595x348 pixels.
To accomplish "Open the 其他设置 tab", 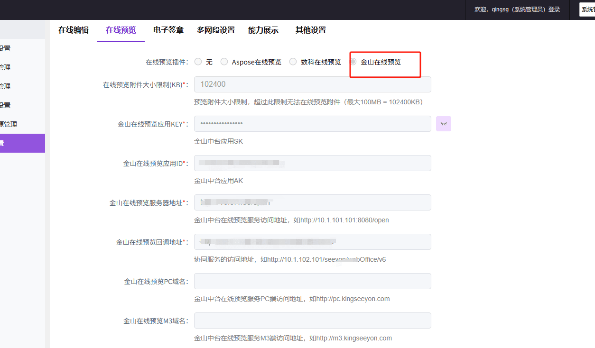I will 311,30.
